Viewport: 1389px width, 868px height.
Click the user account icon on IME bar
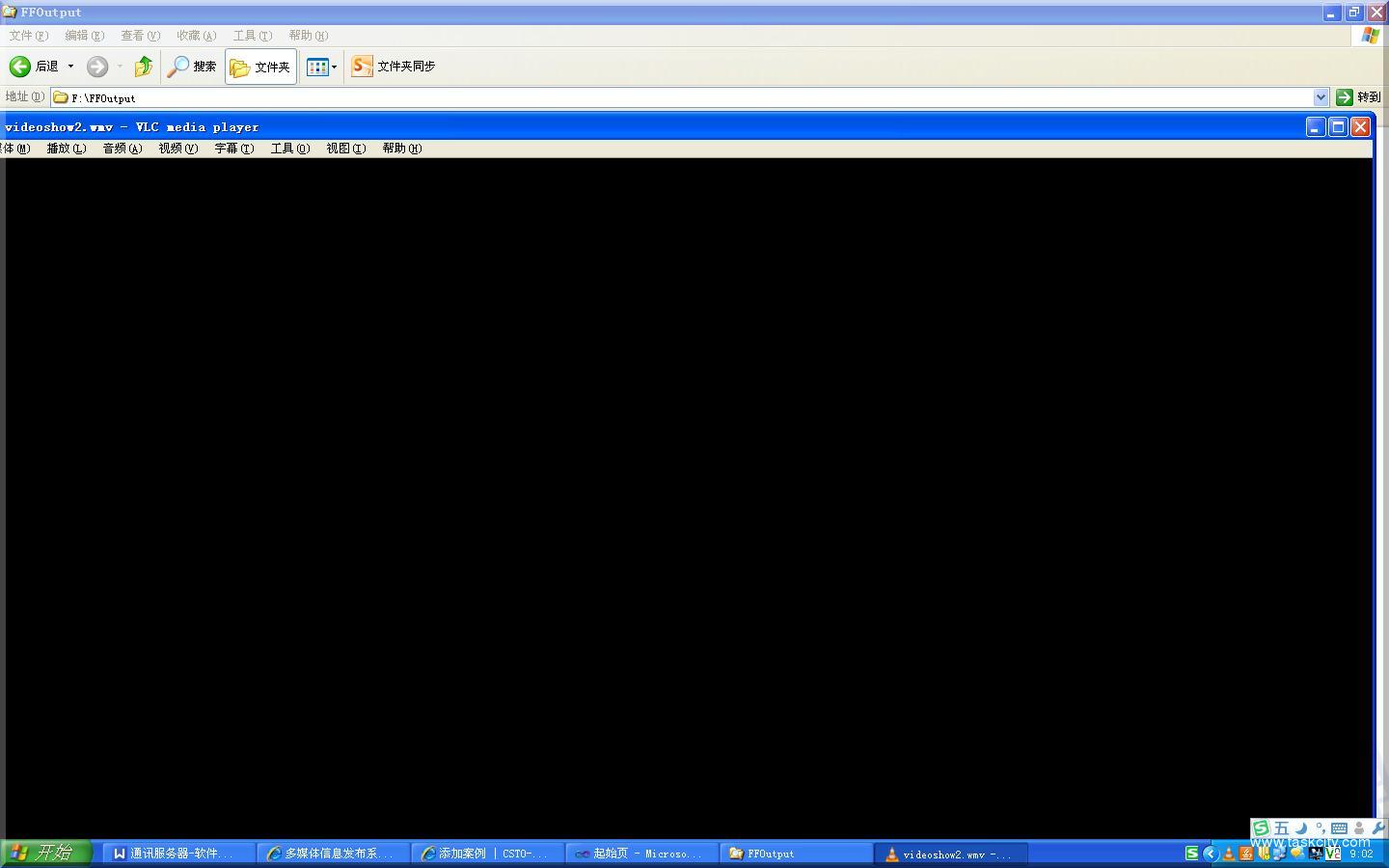[x=1359, y=828]
